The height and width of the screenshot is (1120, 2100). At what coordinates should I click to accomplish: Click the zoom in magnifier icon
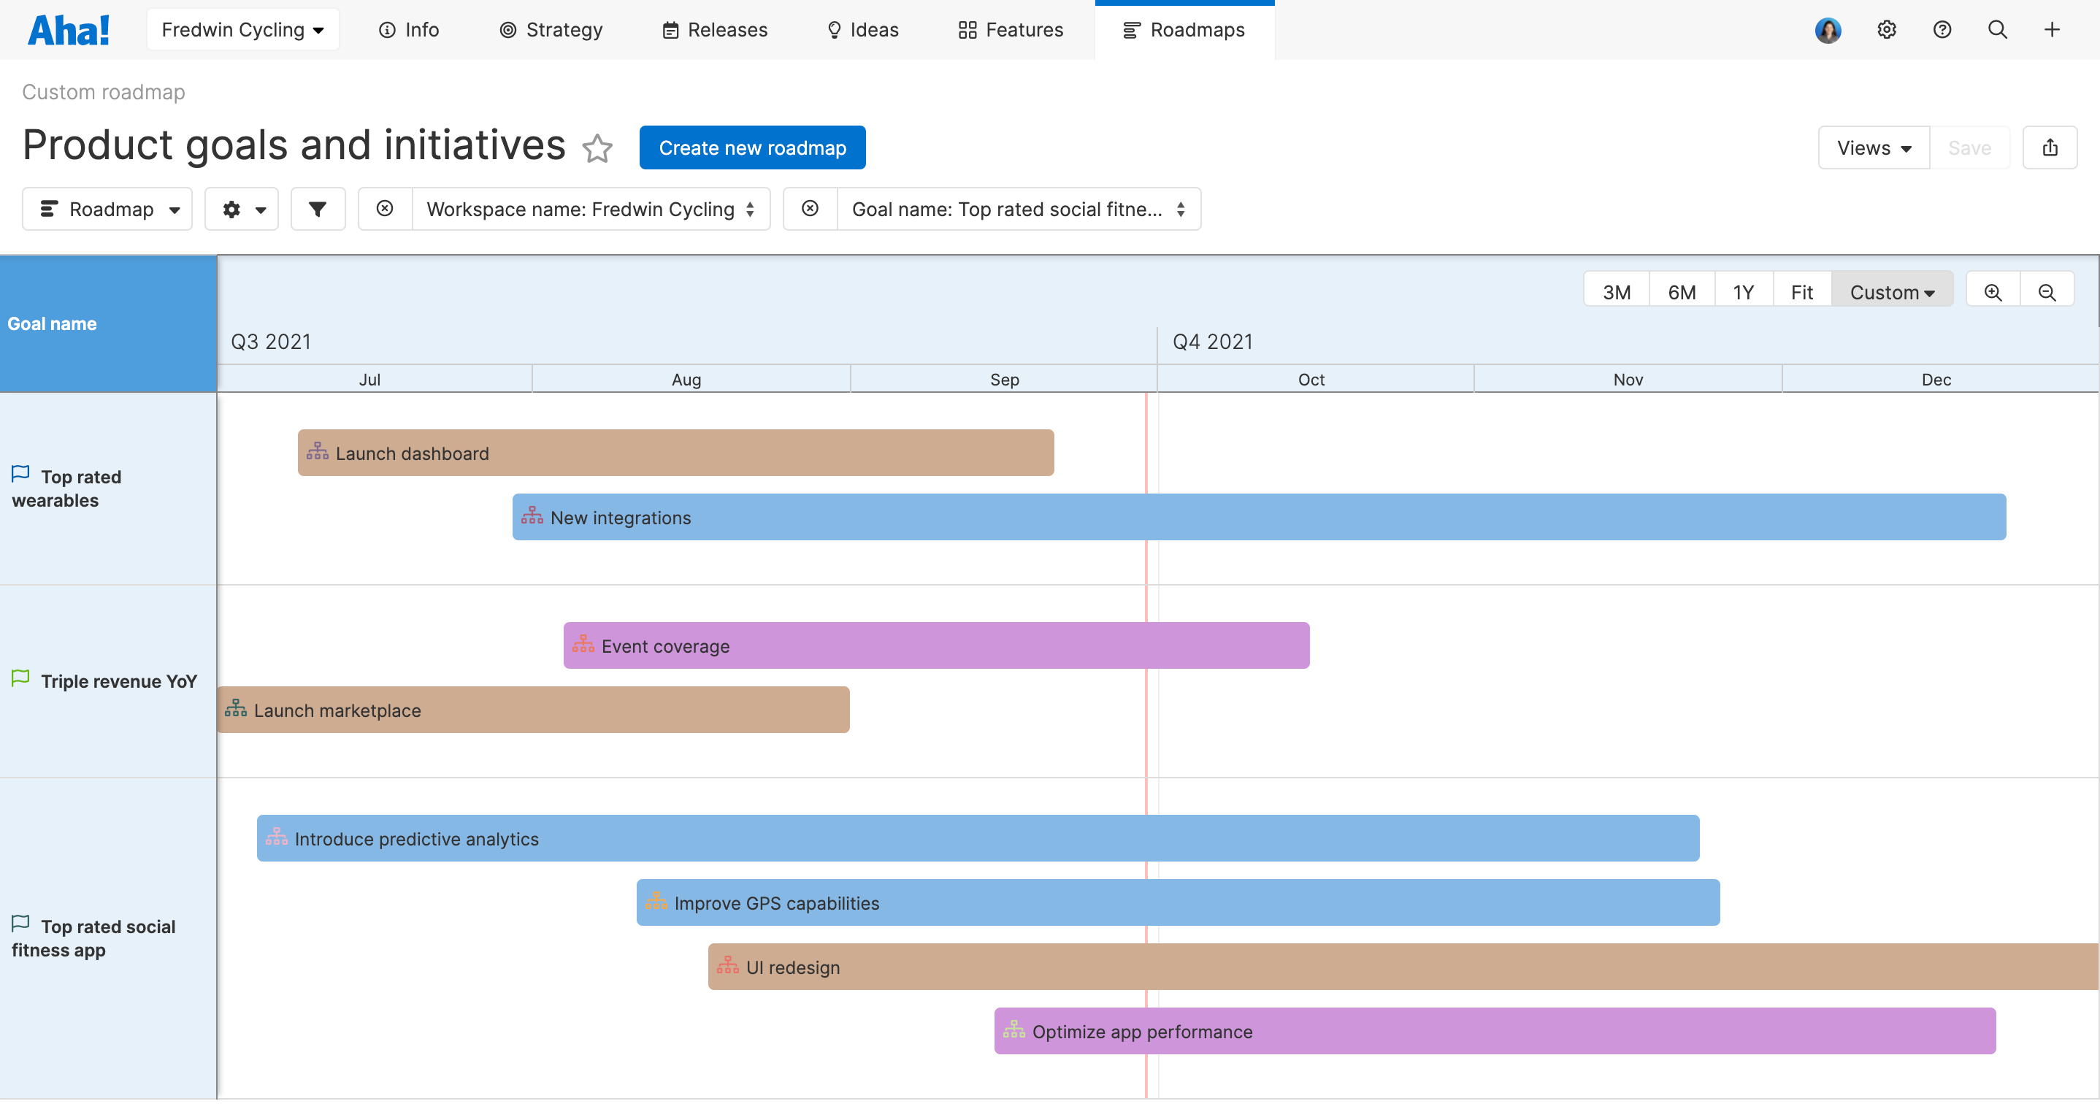point(1994,291)
